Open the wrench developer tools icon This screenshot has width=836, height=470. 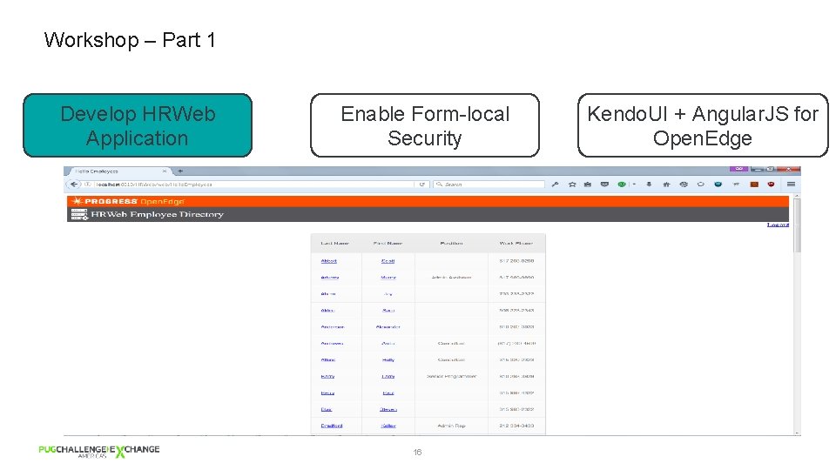[555, 185]
